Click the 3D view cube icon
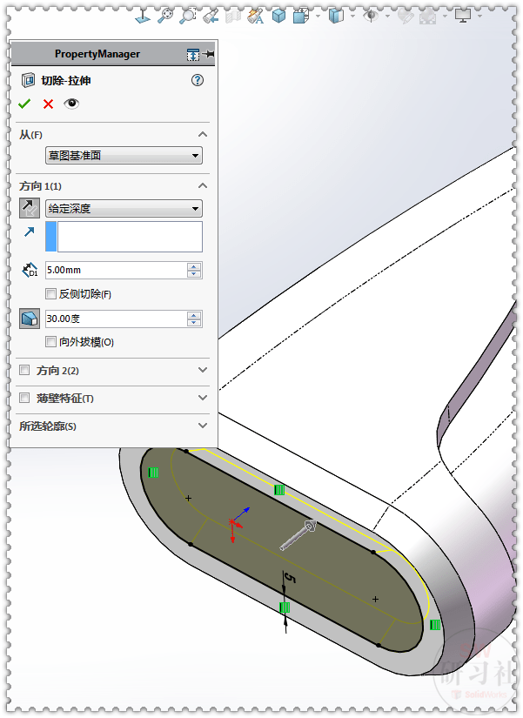 click(278, 17)
